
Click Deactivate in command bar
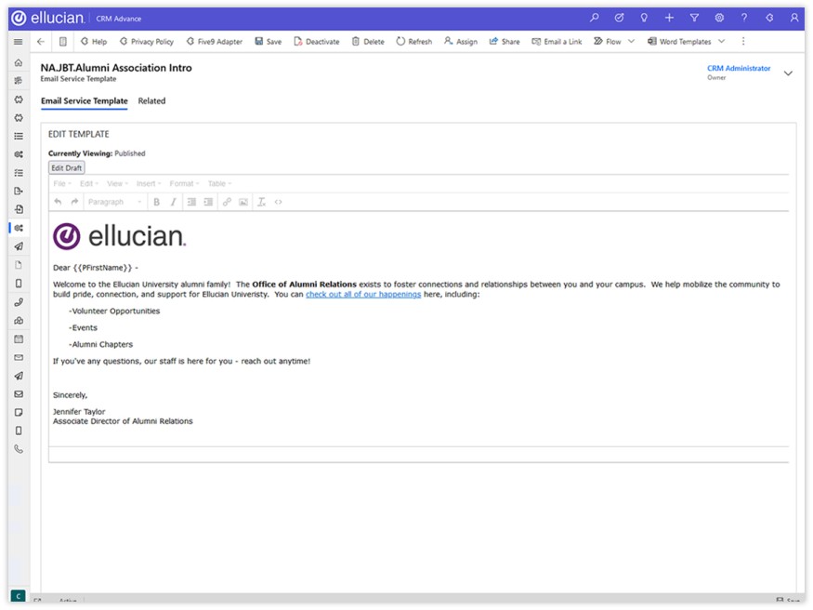pyautogui.click(x=316, y=42)
